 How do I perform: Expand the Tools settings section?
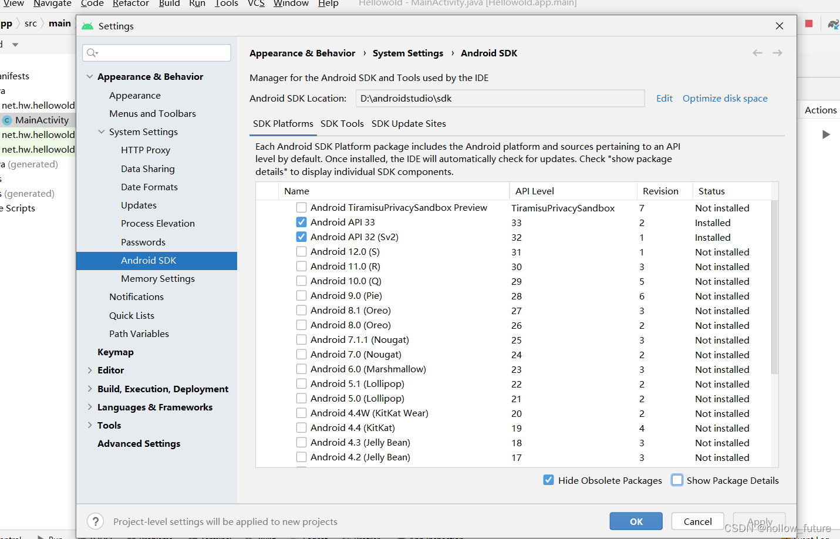pos(90,425)
